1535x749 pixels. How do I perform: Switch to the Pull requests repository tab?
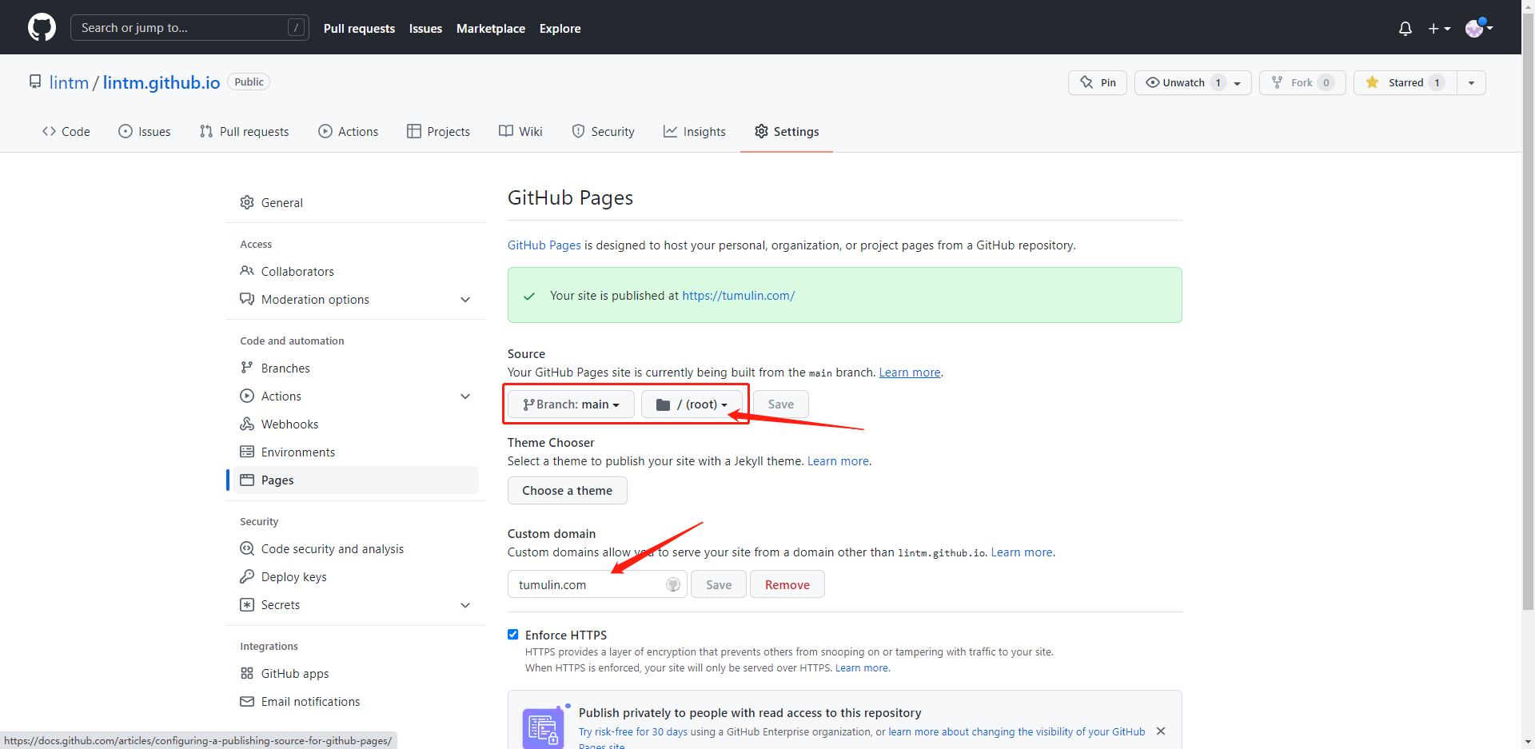[x=245, y=132]
